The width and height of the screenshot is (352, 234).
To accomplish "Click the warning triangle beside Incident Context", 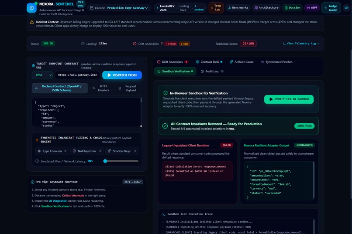I will [x=32, y=22].
